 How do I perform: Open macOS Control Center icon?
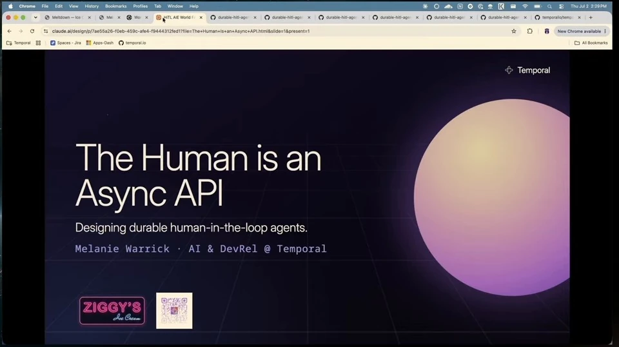pos(562,6)
